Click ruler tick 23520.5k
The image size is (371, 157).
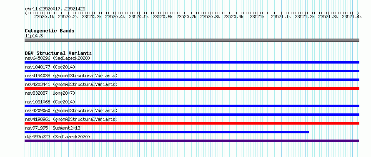pyautogui.click(x=139, y=17)
